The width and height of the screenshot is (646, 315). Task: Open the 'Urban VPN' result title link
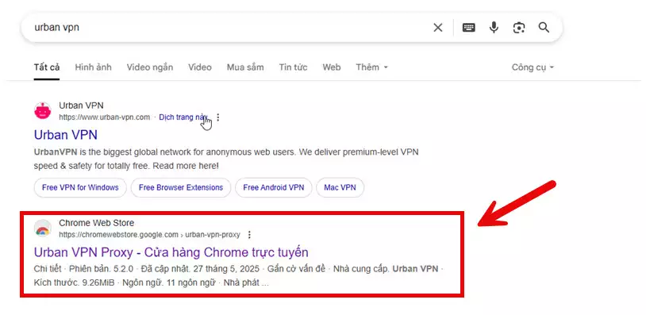click(66, 135)
